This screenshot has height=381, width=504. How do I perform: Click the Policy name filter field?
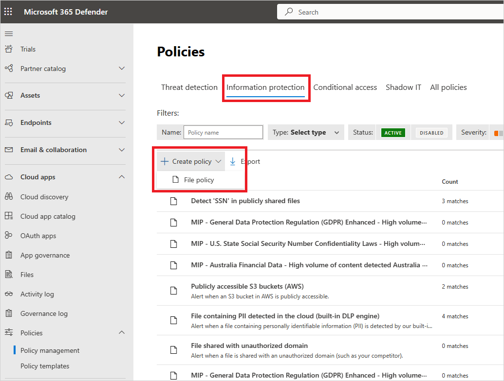coord(224,132)
